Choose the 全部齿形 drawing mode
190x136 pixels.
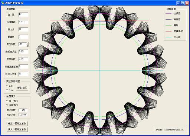point(7,105)
